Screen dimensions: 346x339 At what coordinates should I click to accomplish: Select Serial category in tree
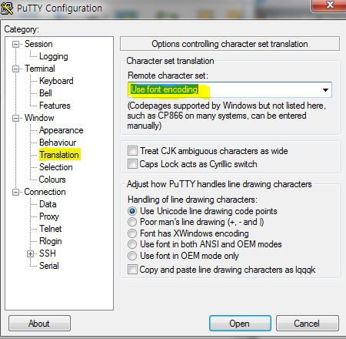(x=49, y=266)
